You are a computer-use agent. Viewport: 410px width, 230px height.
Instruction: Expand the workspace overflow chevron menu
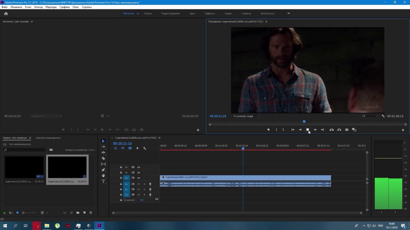coord(289,13)
